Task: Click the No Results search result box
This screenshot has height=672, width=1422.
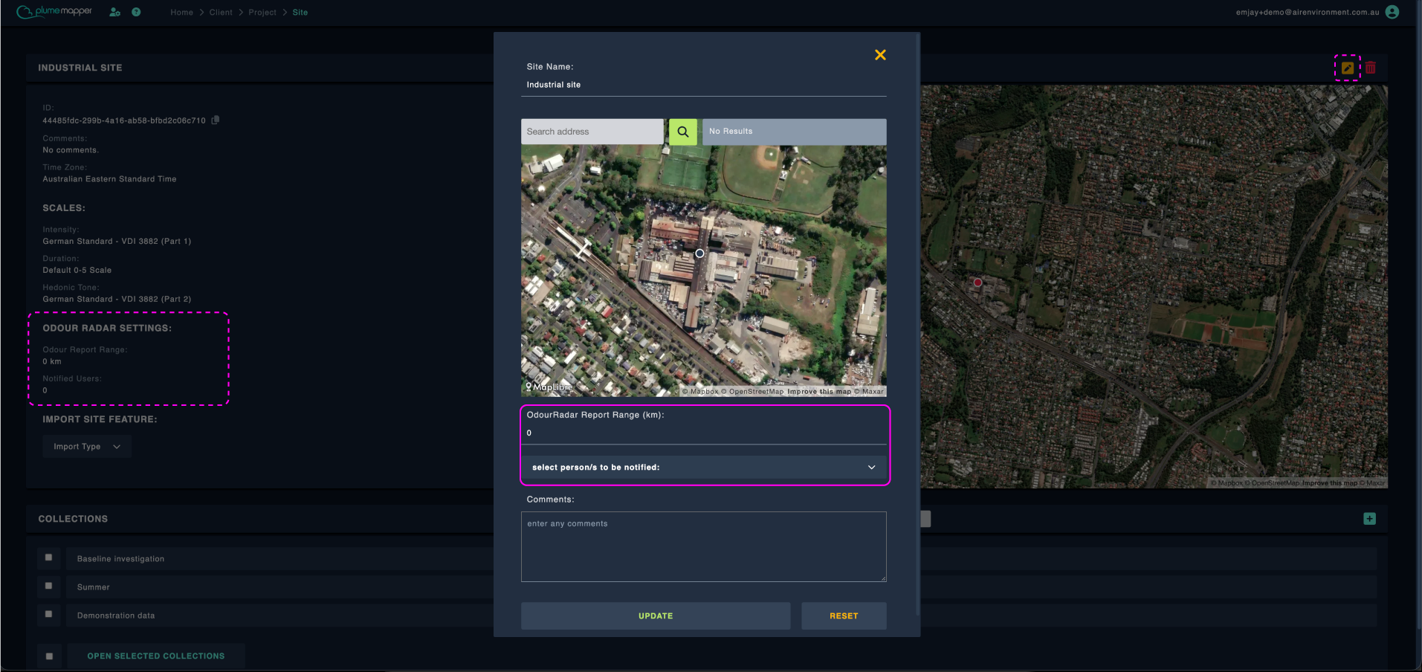Action: tap(795, 132)
